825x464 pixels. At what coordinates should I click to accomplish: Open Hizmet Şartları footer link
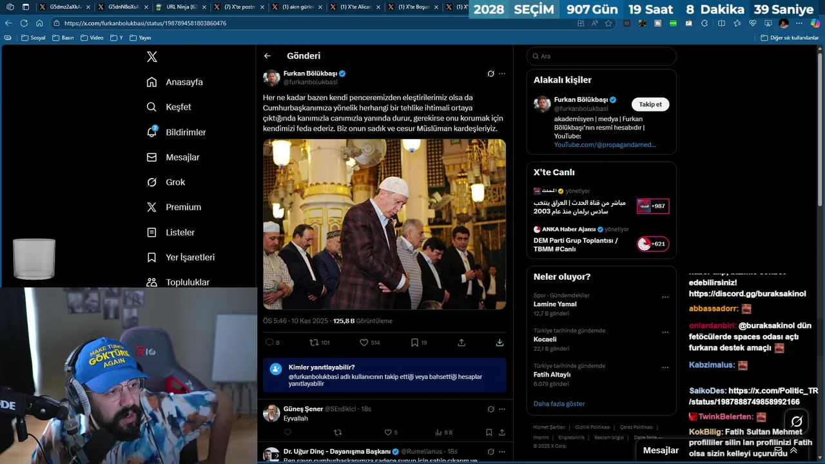(x=549, y=427)
